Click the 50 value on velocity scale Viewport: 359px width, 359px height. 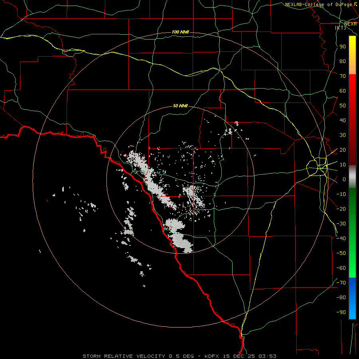tap(343, 106)
